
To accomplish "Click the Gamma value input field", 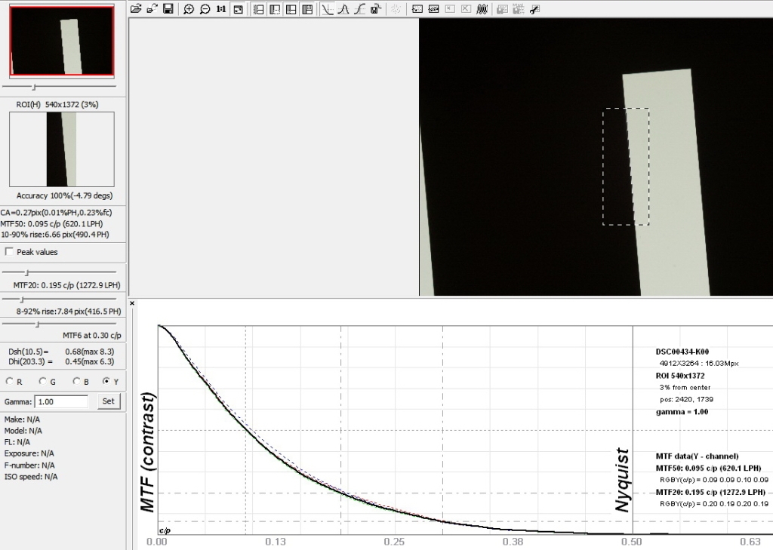I will pyautogui.click(x=61, y=401).
